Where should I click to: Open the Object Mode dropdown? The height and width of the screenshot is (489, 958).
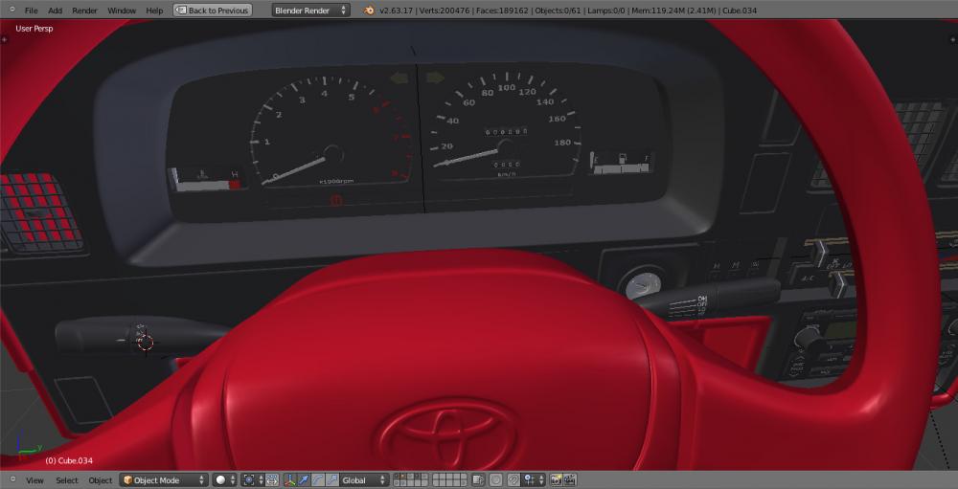[x=164, y=480]
